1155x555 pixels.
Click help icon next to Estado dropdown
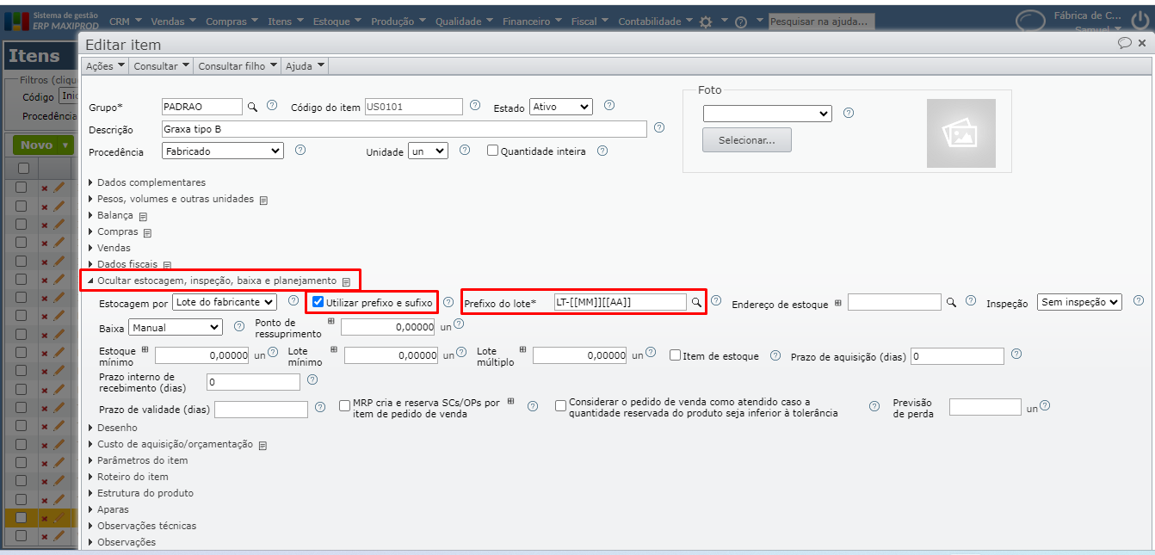[x=609, y=106]
